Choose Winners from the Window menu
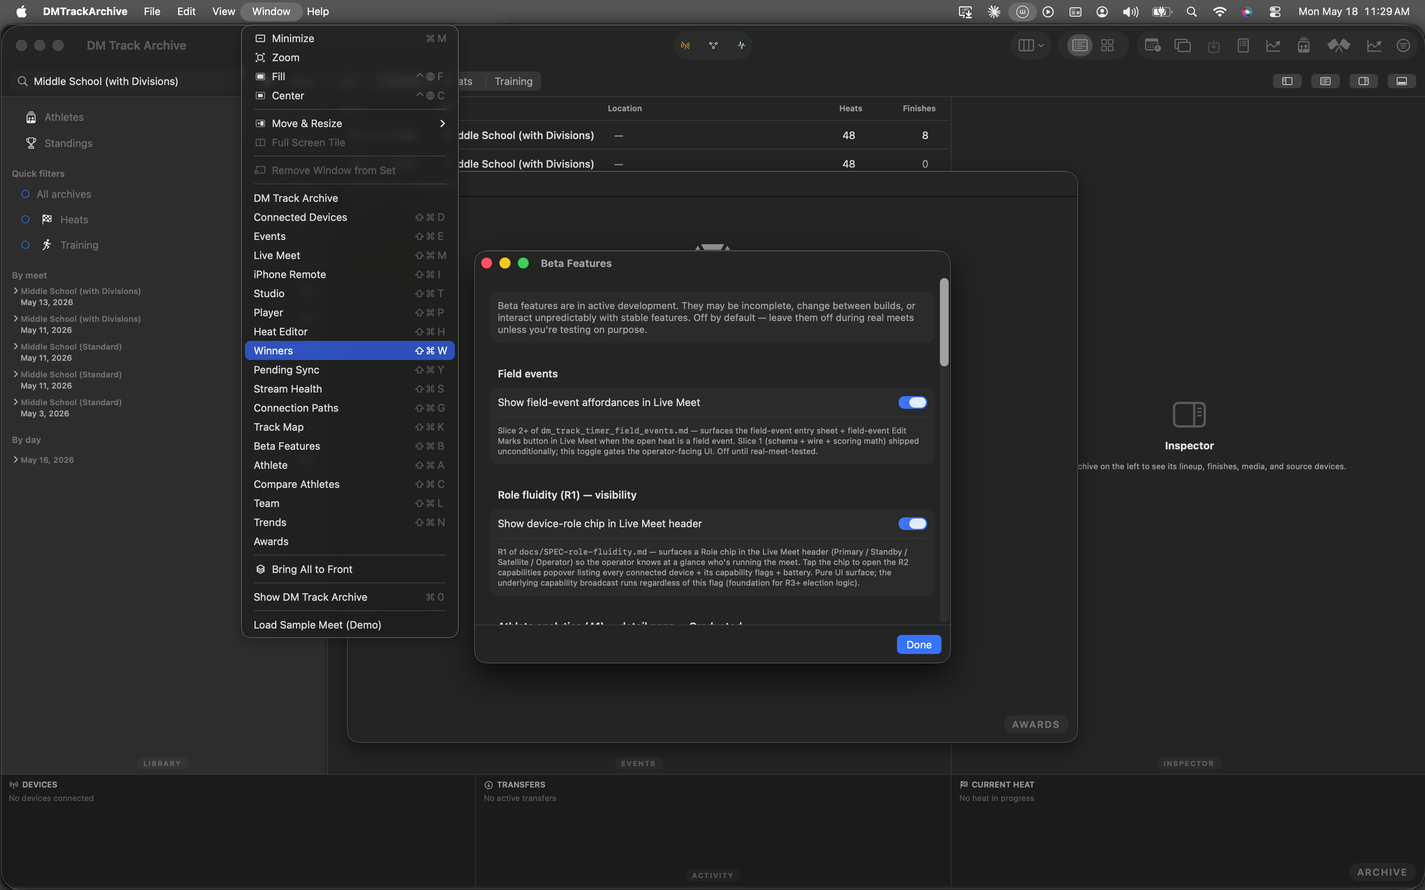Viewport: 1425px width, 890px height. (x=350, y=351)
